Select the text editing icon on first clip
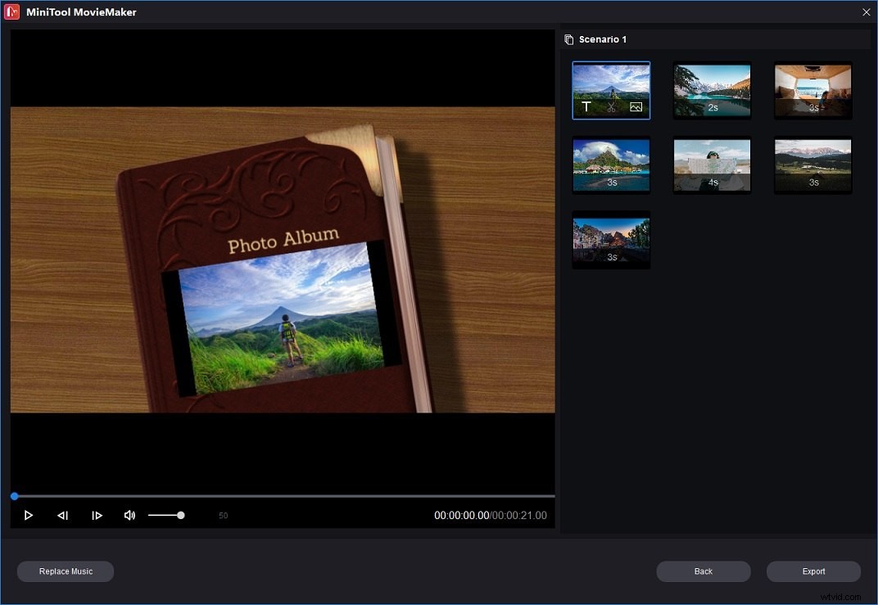 click(x=586, y=106)
